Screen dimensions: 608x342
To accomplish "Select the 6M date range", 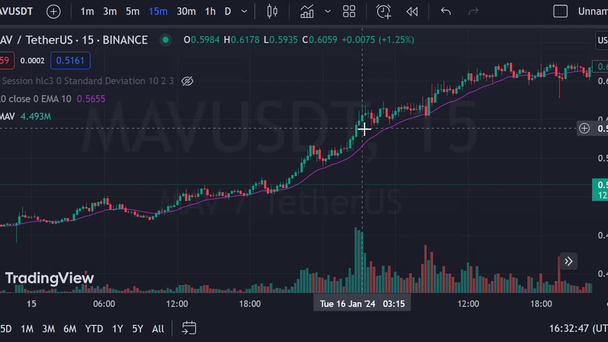I will pyautogui.click(x=70, y=329).
